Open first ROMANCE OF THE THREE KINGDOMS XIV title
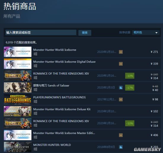163x153 pixels. [x=61, y=74]
